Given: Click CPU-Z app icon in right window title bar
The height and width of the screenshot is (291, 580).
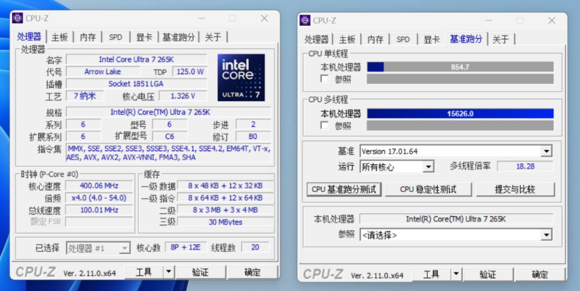Looking at the screenshot, I should 305,20.
